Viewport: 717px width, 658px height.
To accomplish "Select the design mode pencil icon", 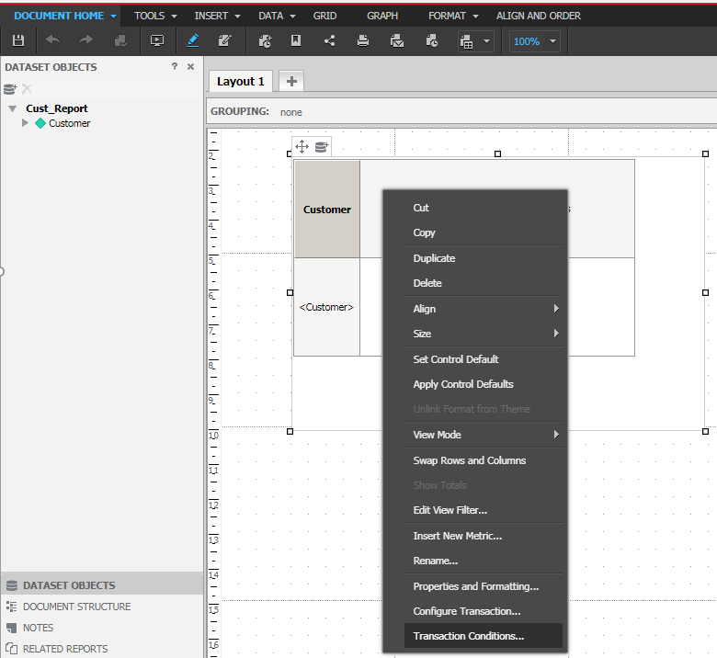I will tap(192, 41).
